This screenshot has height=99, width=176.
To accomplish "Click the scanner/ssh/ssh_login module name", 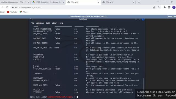I will [60, 97].
